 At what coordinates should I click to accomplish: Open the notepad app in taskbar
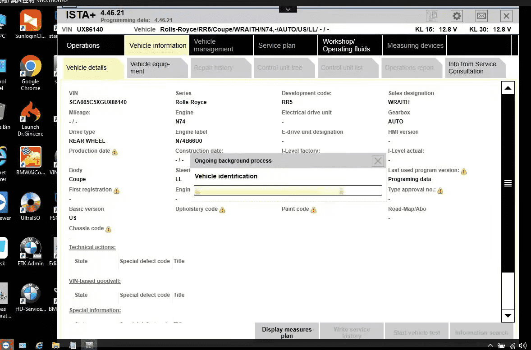pyautogui.click(x=73, y=345)
